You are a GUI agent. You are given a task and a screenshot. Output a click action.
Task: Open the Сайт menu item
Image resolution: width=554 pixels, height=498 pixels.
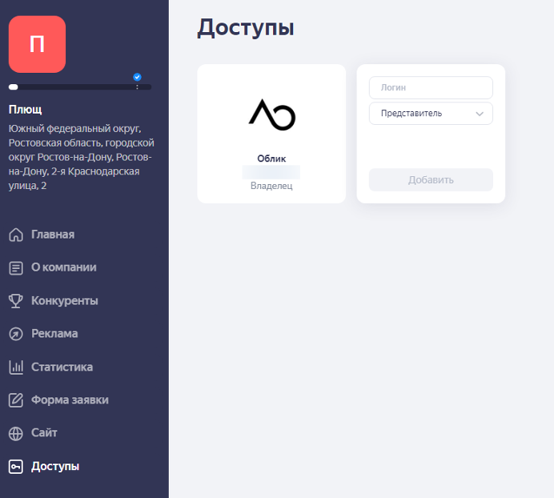tap(44, 433)
